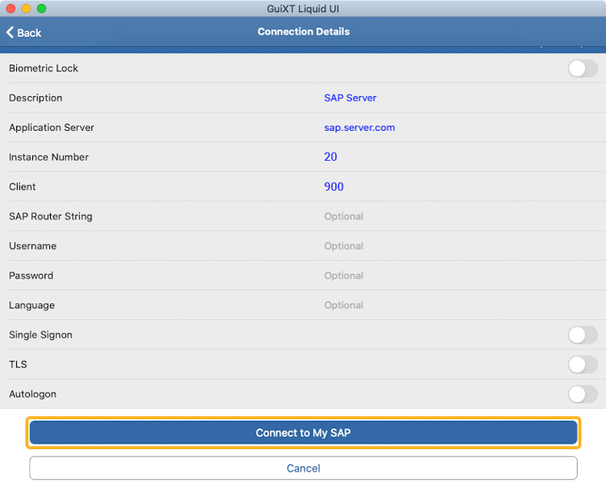Focus the Client field showing 900
The height and width of the screenshot is (500, 606).
pos(334,187)
